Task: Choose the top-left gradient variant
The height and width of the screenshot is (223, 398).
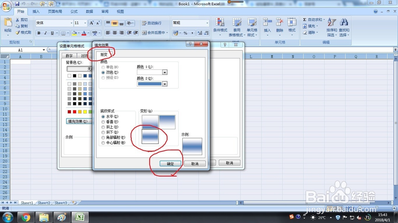Action: point(150,122)
